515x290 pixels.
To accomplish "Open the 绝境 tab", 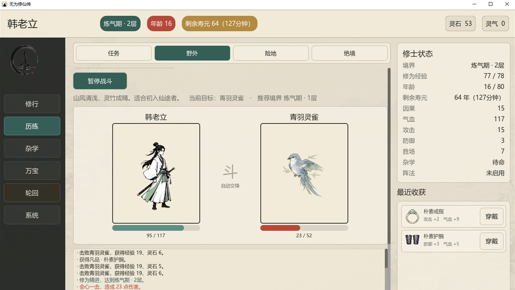I will (350, 53).
